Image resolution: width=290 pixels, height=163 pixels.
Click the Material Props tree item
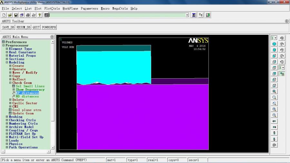(22, 56)
